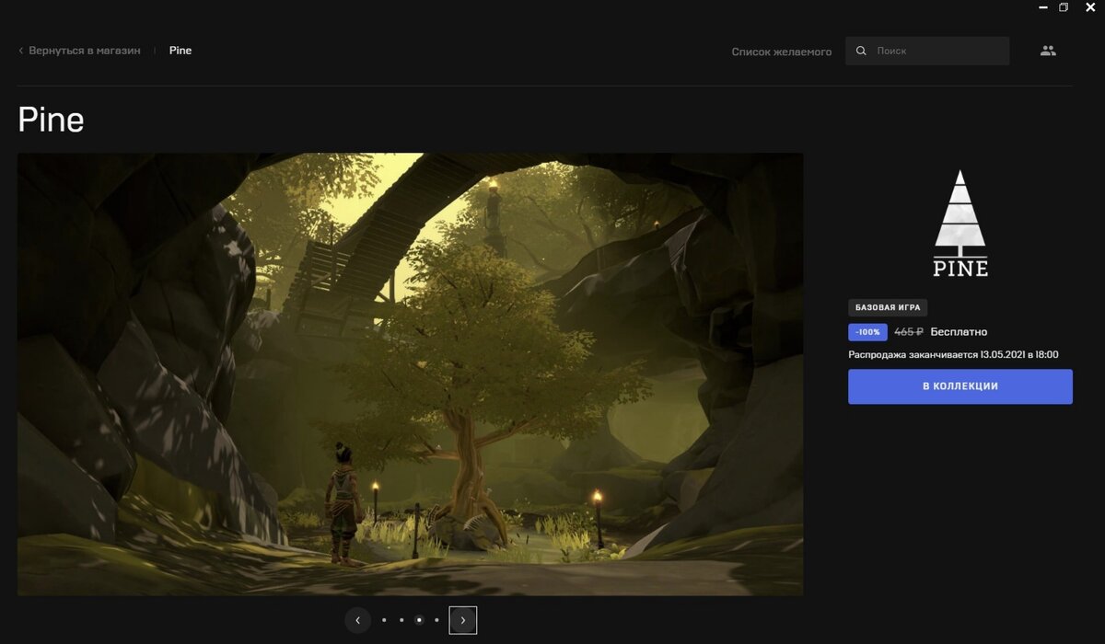Show the previous screenshot with the left arrow
Viewport: 1105px width, 644px height.
coord(358,620)
